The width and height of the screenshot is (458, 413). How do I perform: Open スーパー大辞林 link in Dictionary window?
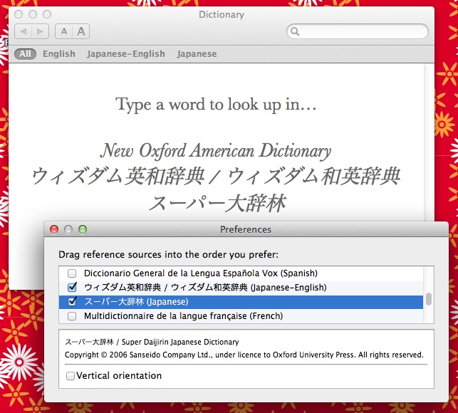click(x=217, y=203)
